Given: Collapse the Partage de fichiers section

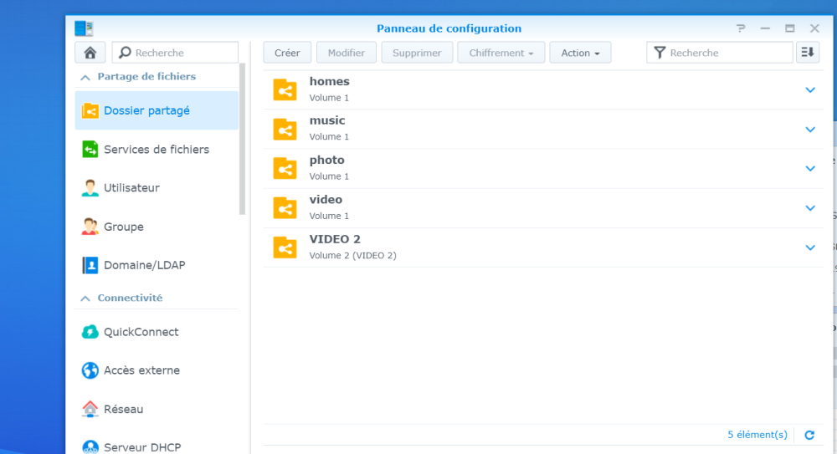Looking at the screenshot, I should point(85,77).
